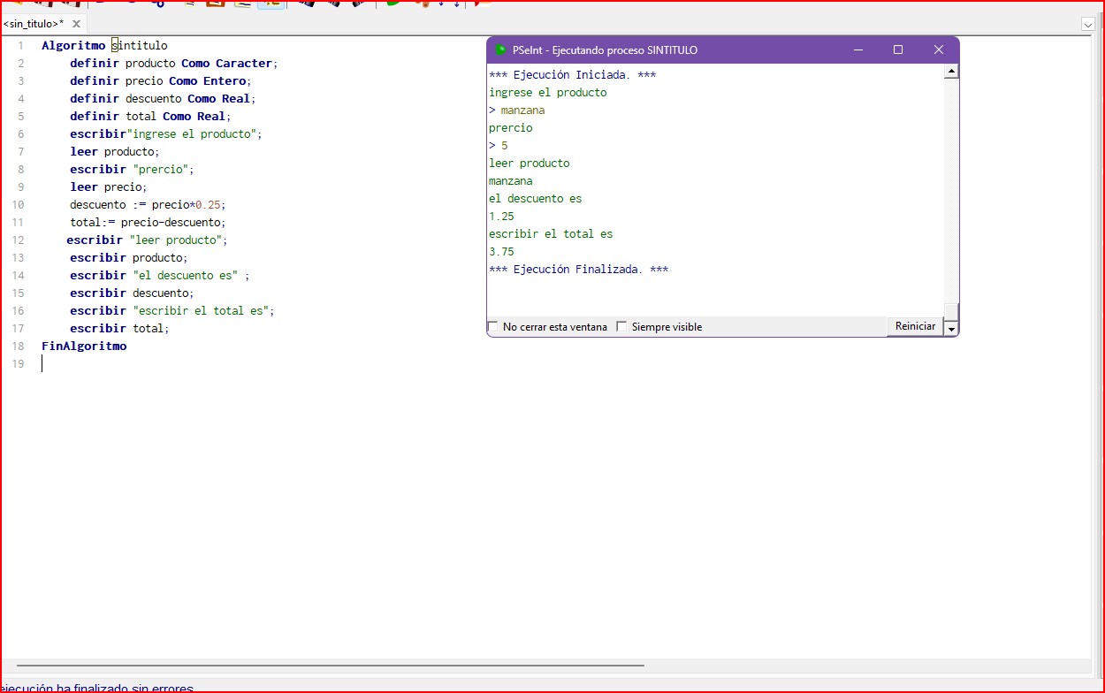Click the execution finished status bar message
This screenshot has height=693, width=1105.
[97, 688]
